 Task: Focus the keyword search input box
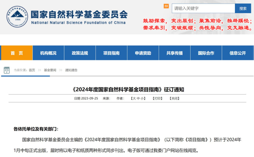[x=203, y=8]
